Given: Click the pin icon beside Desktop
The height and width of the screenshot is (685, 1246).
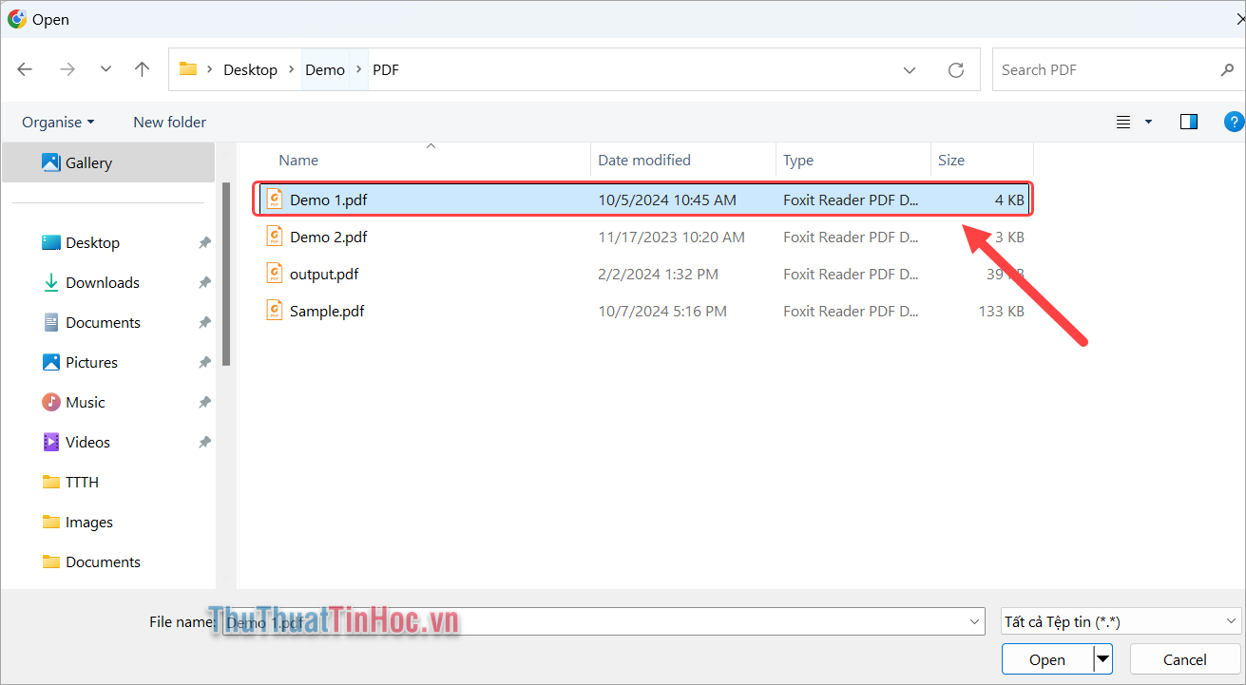Looking at the screenshot, I should 204,243.
